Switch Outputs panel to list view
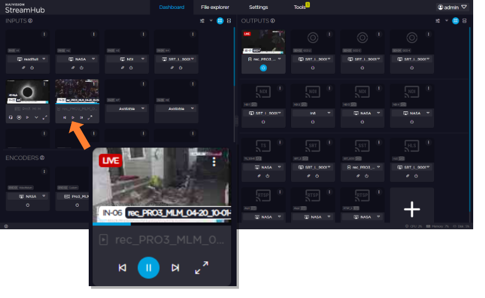Viewport: 485px width, 298px height. (x=464, y=21)
